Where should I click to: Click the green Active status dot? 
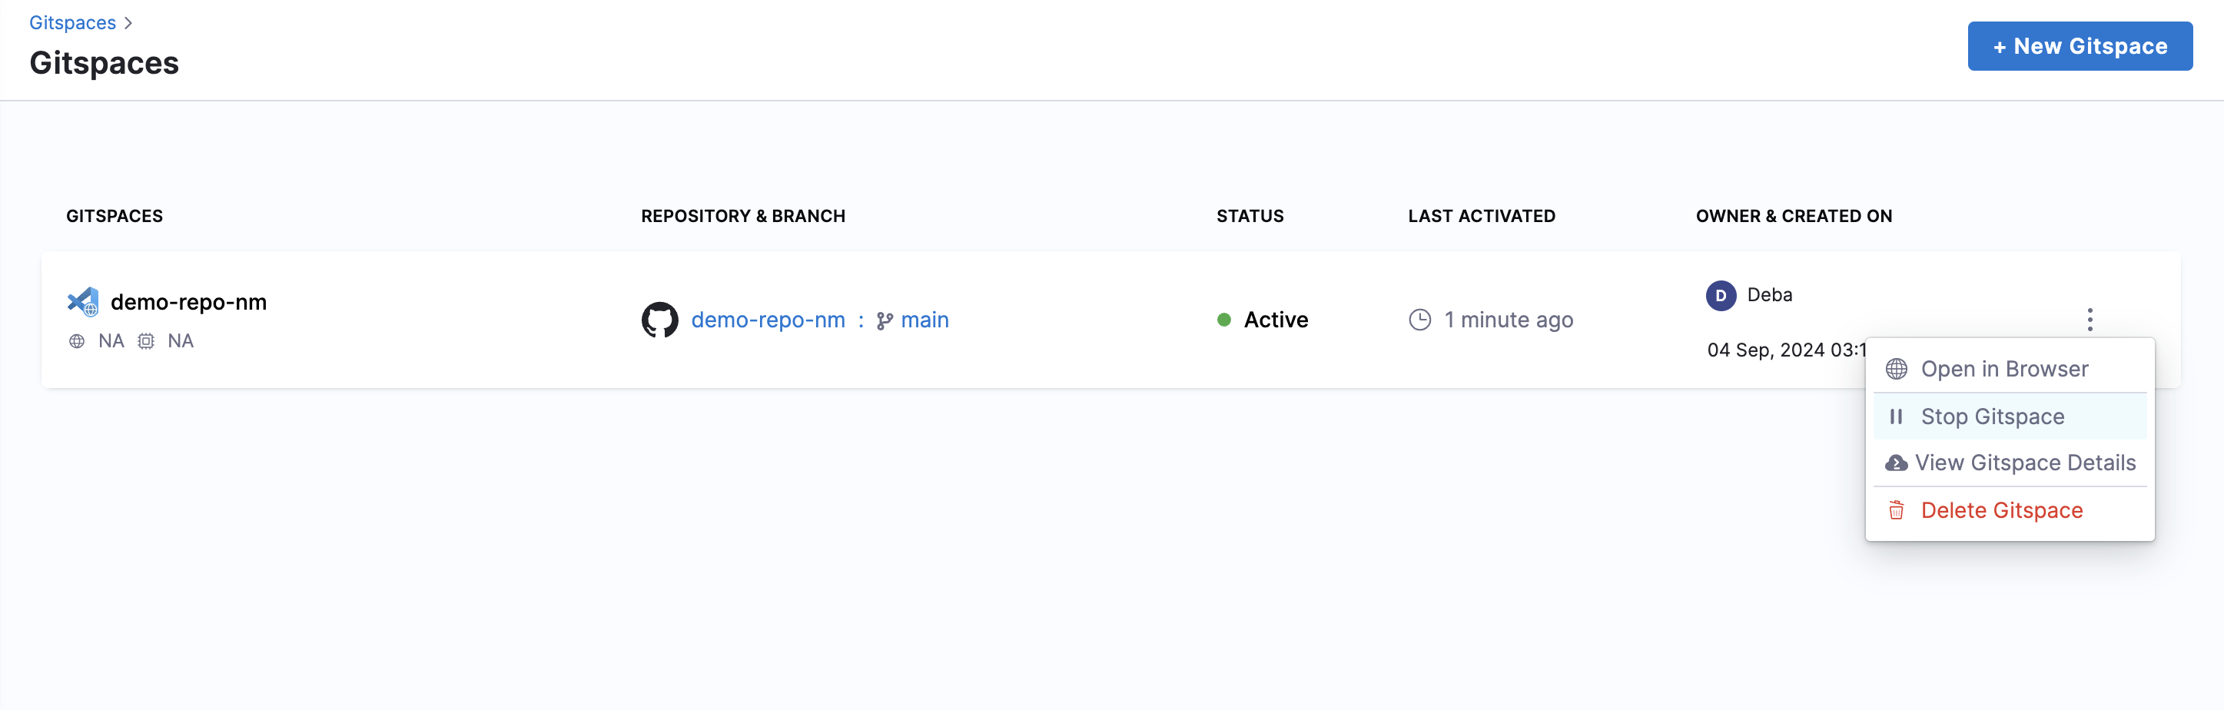point(1223,320)
